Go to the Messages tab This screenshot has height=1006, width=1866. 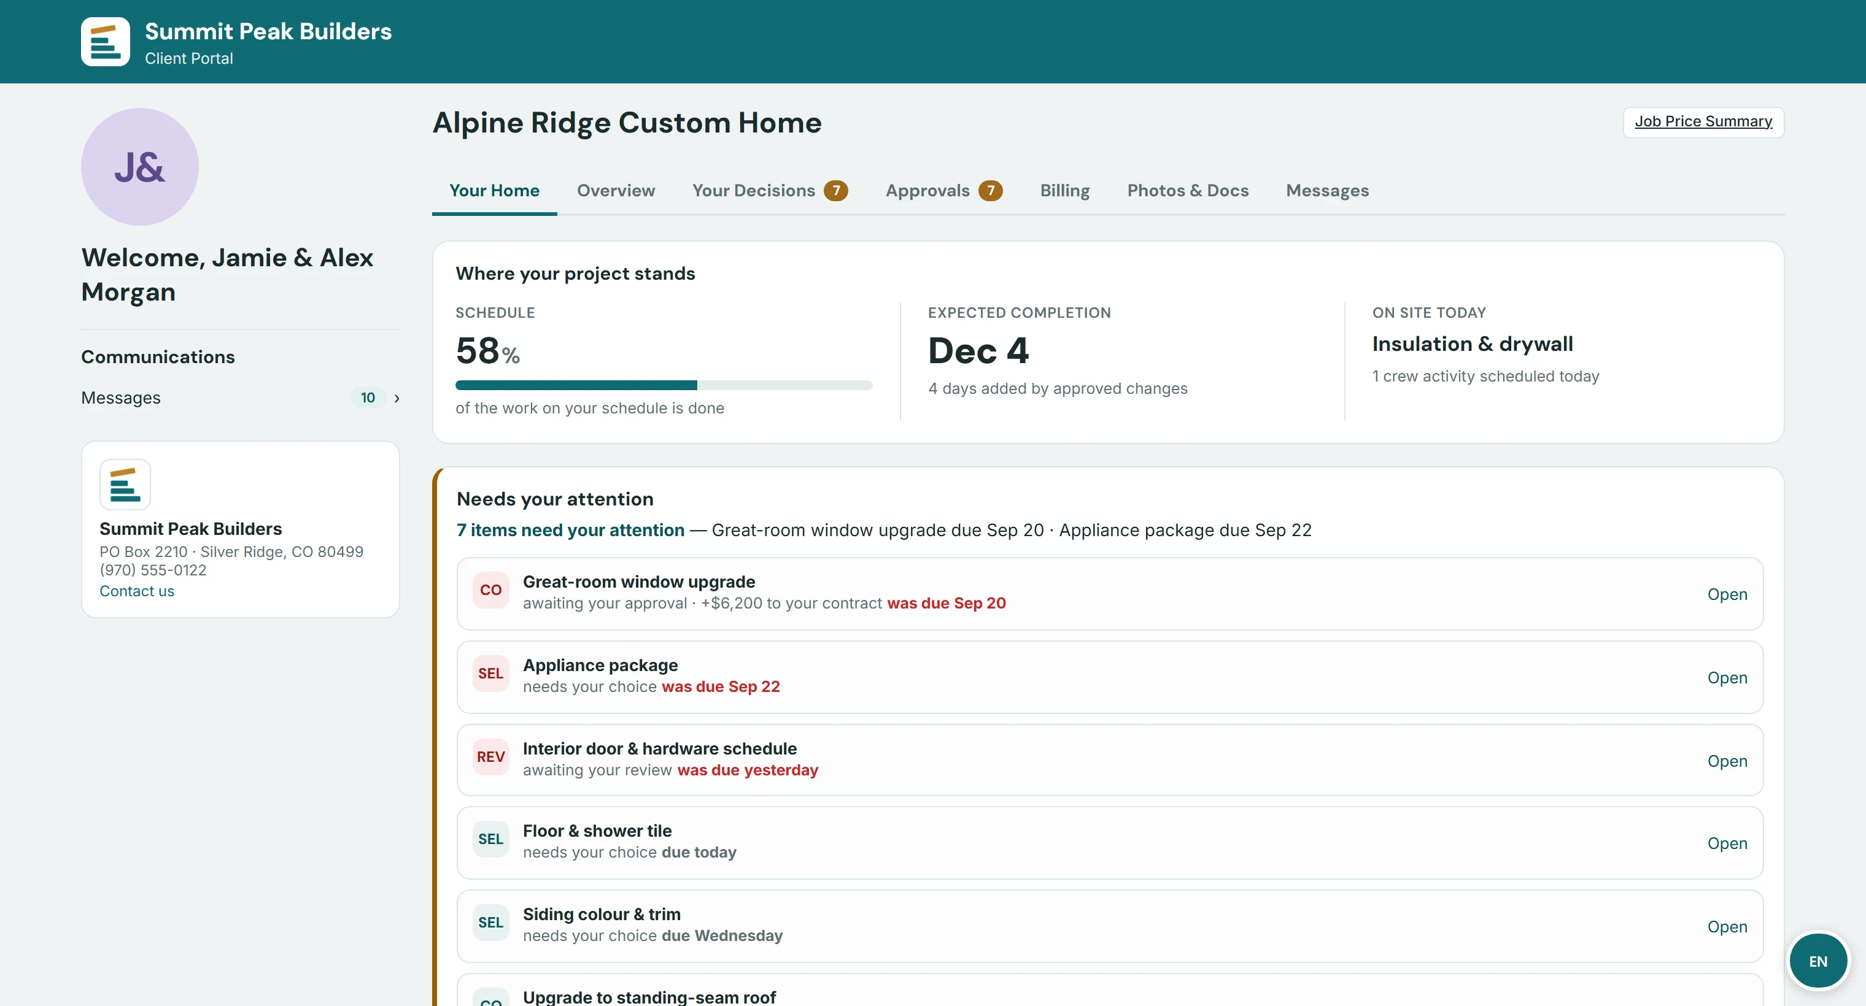[1327, 190]
